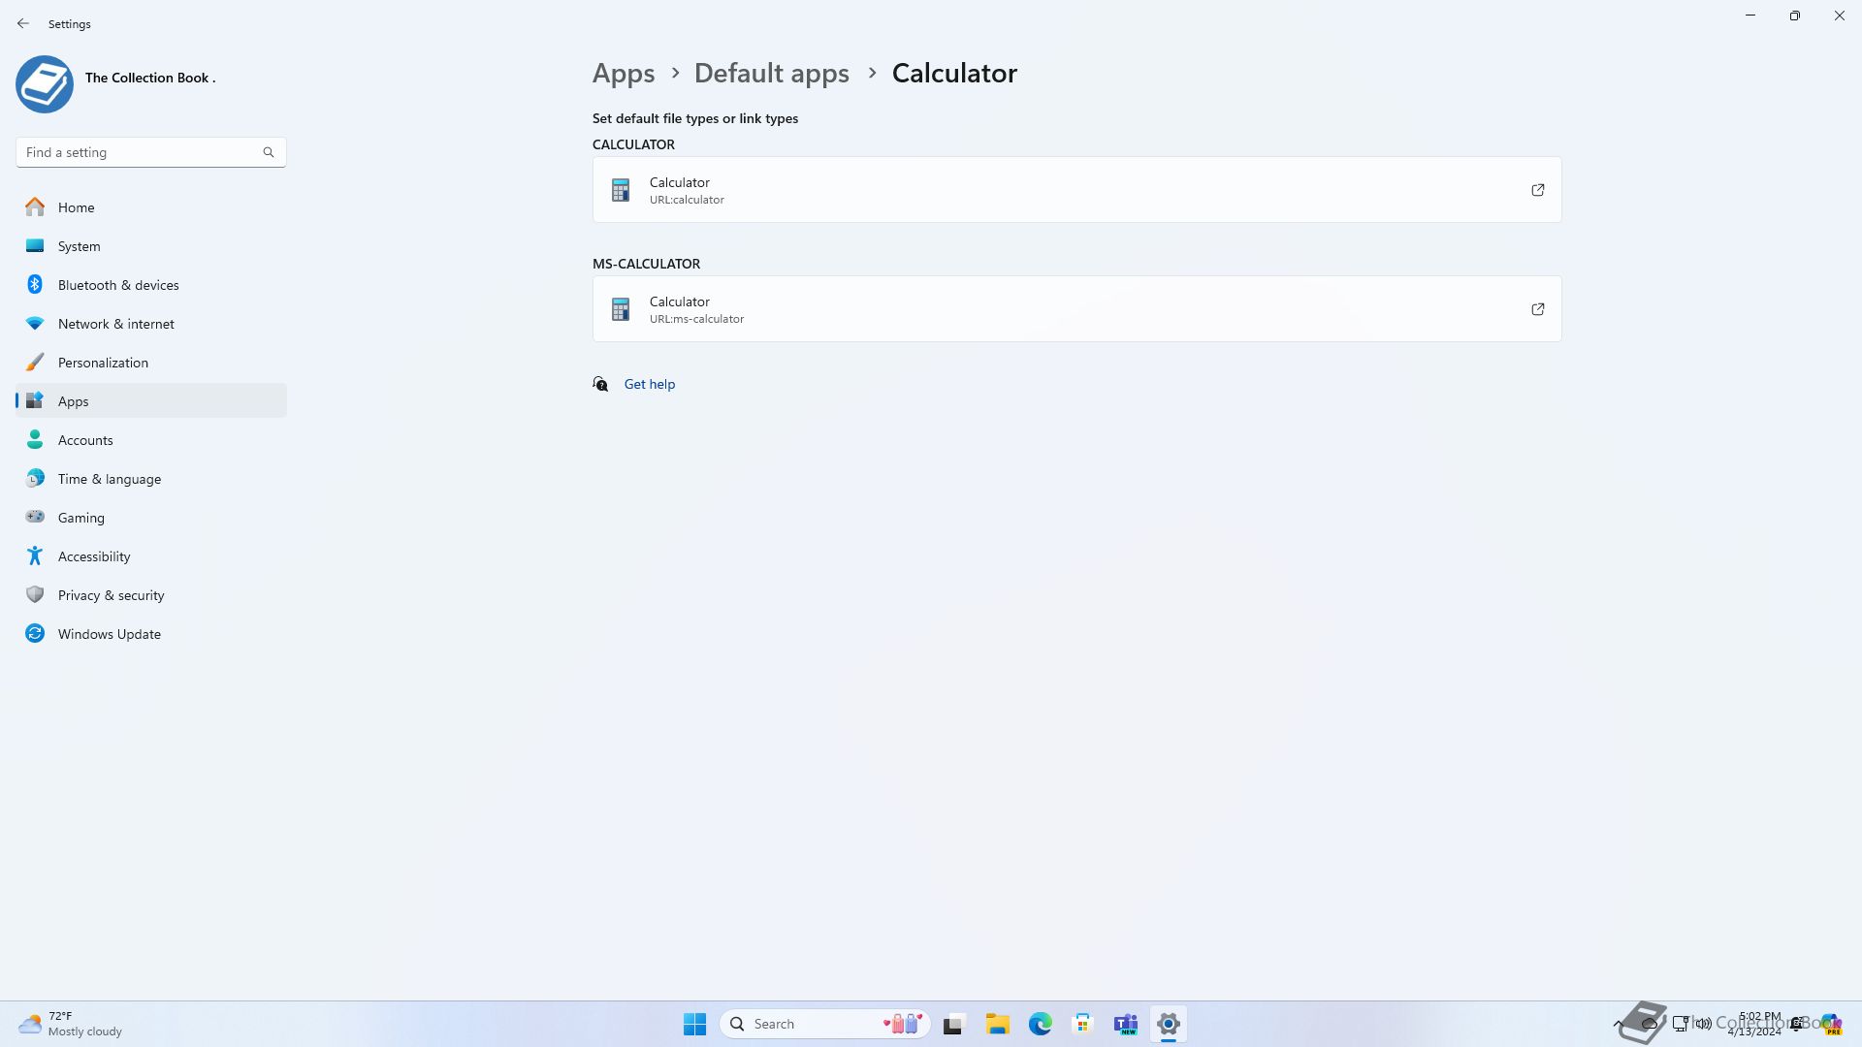Return to Default apps via the breadcrumb

coord(772,73)
